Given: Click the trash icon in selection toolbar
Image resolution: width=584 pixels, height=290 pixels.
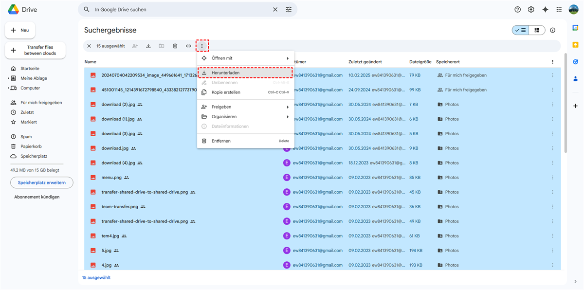Looking at the screenshot, I should (x=175, y=46).
